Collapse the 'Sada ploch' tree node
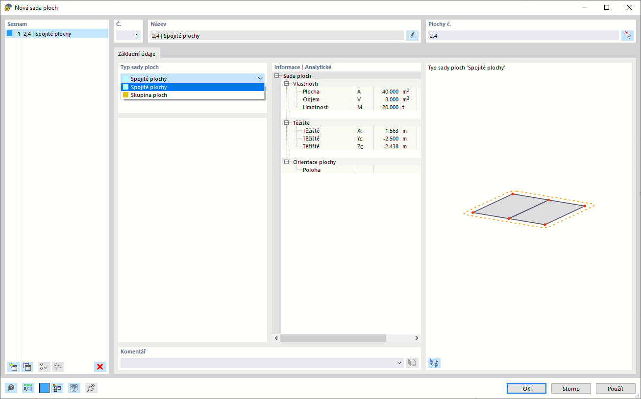 tap(277, 76)
